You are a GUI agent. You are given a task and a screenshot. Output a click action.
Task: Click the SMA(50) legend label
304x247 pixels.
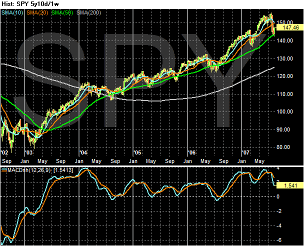tap(62, 13)
